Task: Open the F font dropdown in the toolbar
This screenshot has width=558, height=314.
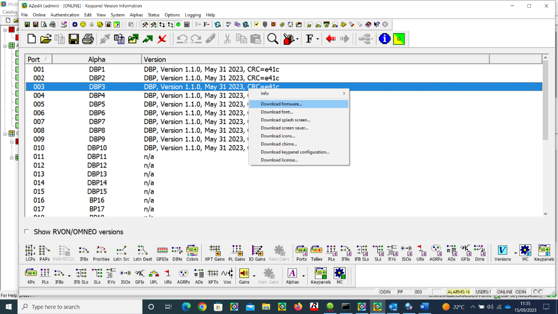Action: click(x=318, y=39)
